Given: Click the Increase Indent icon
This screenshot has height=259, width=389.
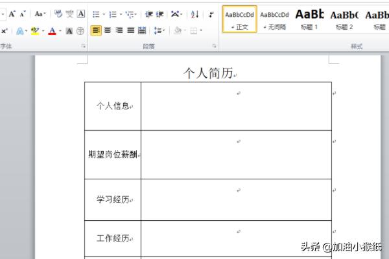Looking at the screenshot, I should click(x=160, y=14).
